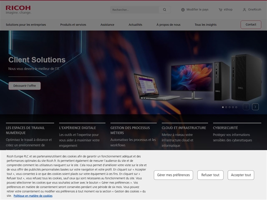Viewport: 267px width, 200px height.
Task: Open Gérer mes préférences cookie settings
Action: [173, 175]
